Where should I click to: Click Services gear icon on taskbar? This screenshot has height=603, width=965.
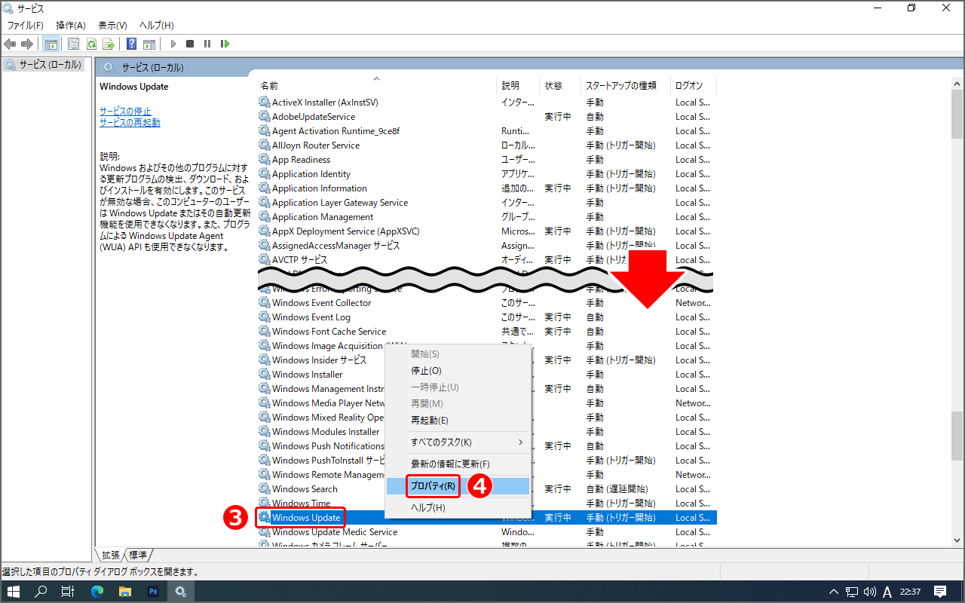coord(181,592)
